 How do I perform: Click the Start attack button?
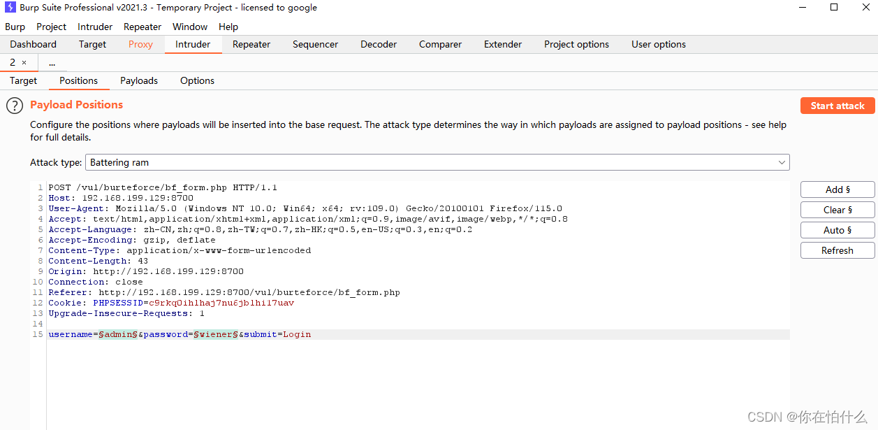tap(837, 106)
